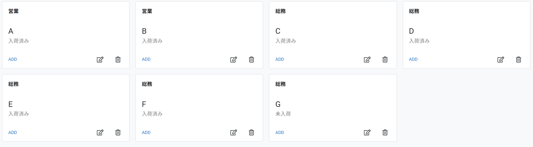Click ADD on card F

[x=146, y=133]
